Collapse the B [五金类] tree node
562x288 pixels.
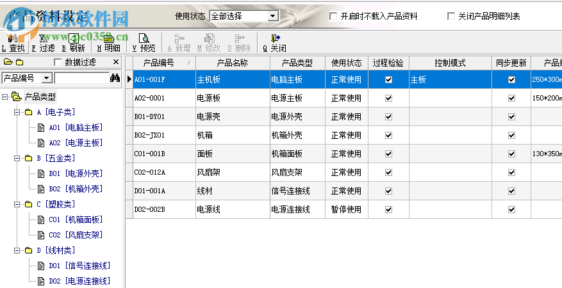17,158
